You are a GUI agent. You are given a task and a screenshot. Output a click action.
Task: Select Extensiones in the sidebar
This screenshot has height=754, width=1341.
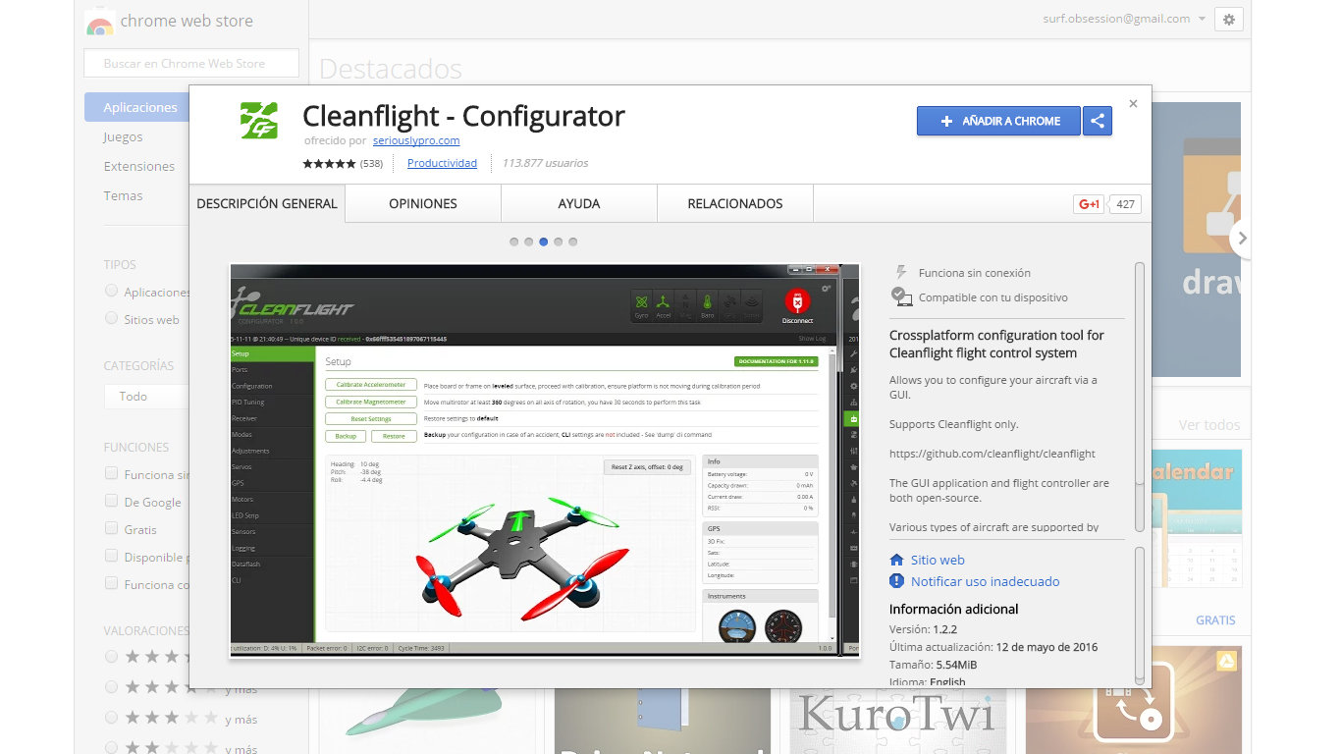tap(139, 166)
